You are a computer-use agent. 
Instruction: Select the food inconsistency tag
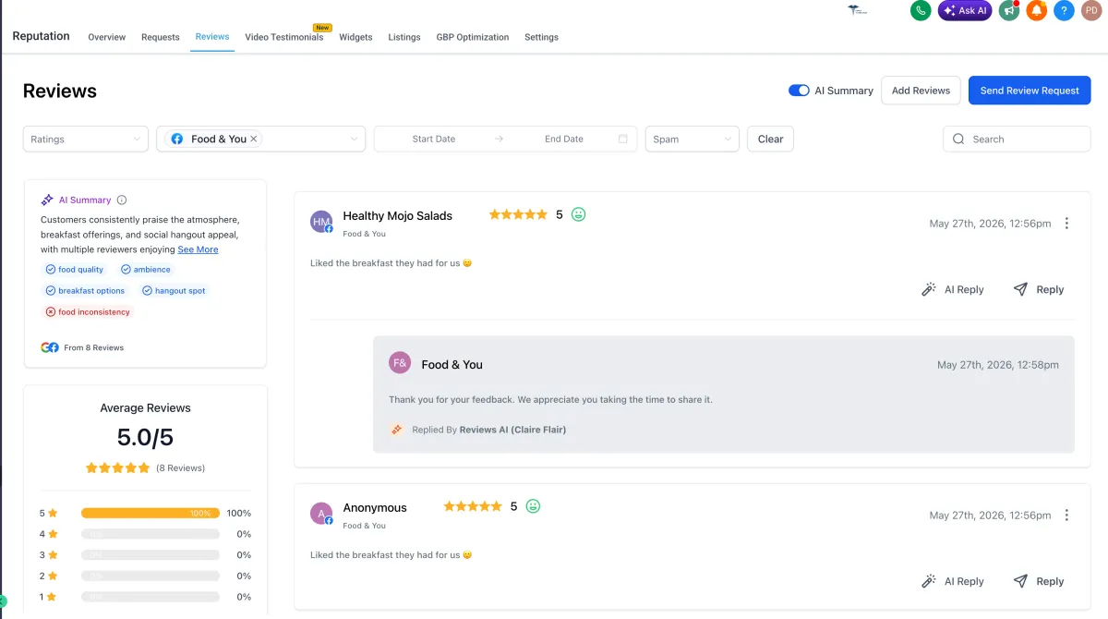click(x=88, y=312)
